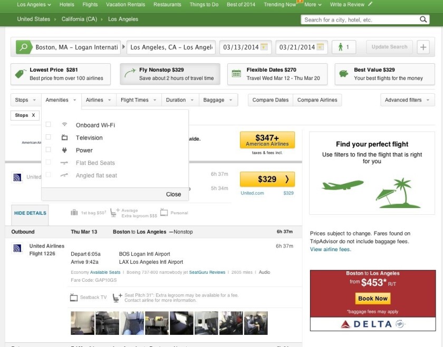Screen dimensions: 443x347
Task: Open the calendar icon for 03/21/2014
Action: tap(320, 47)
